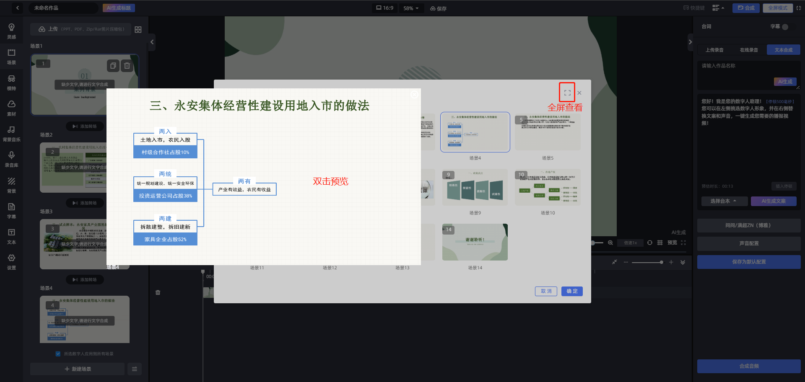Zoom out timeline with the minus icon
Screen dimensions: 805x382
coord(626,262)
